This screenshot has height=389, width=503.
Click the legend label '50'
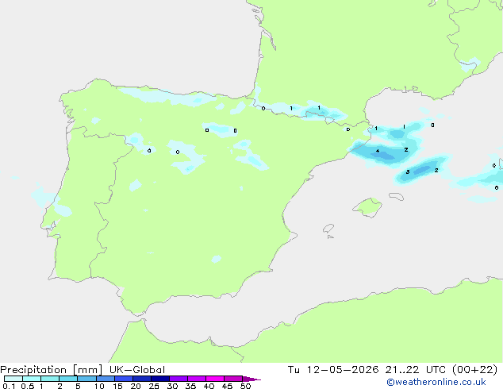[x=245, y=386]
